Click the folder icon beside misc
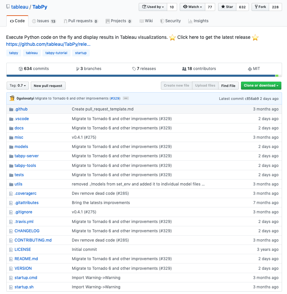This screenshot has width=287, height=294. coord(11,137)
